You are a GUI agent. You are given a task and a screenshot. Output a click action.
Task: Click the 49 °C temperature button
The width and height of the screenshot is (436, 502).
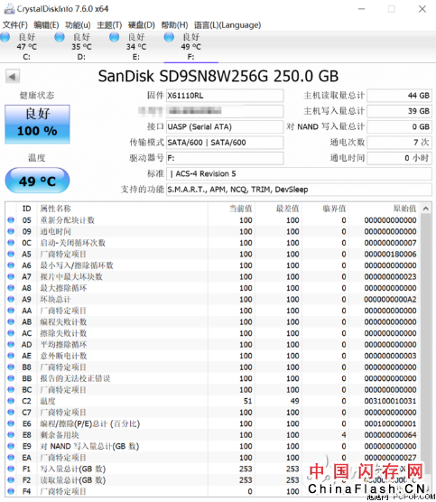pos(37,181)
